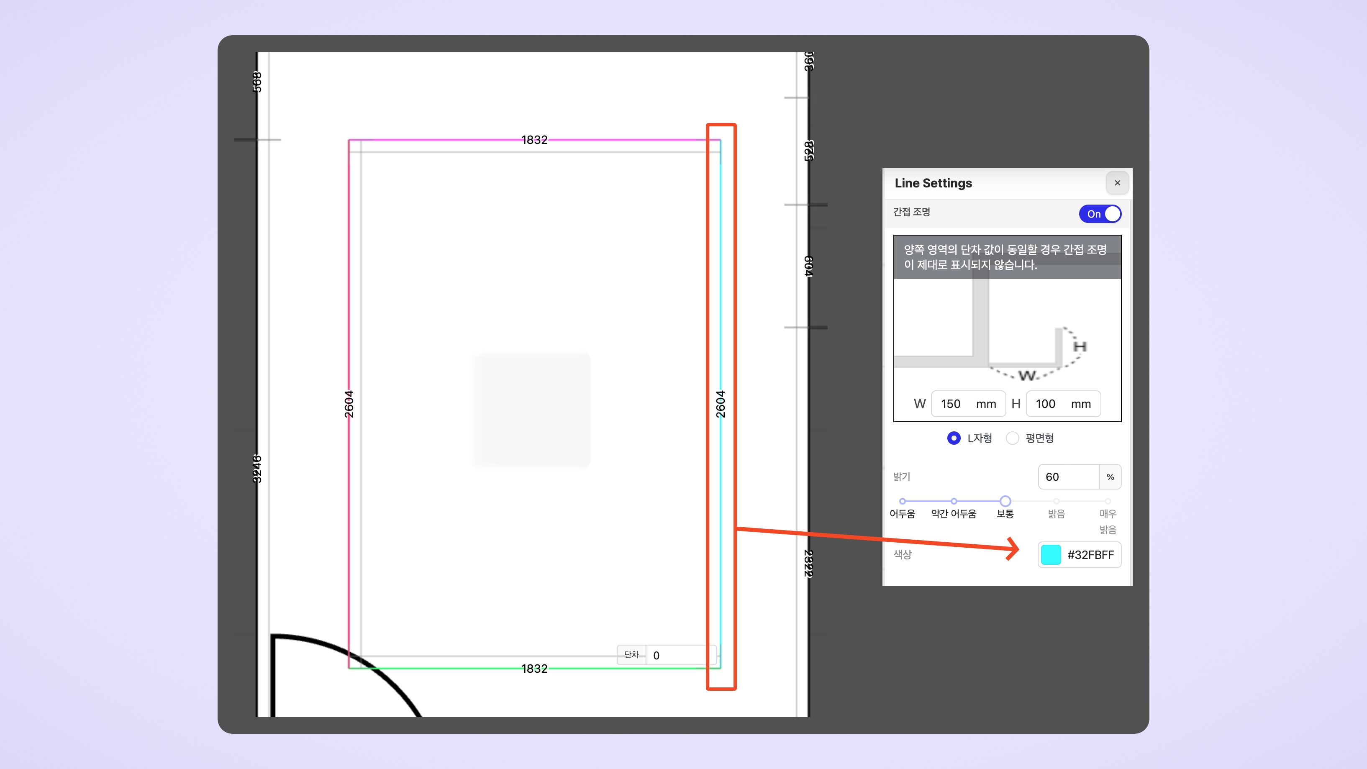Click the 보통 brightness slider handle
This screenshot has height=769, width=1367.
1005,501
